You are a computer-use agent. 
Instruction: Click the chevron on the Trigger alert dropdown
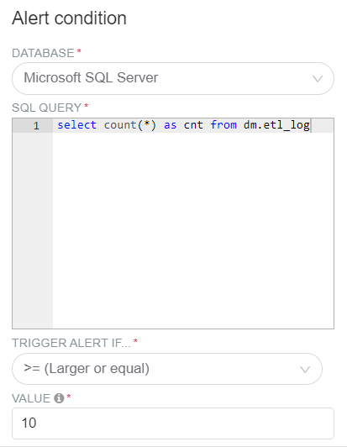click(305, 370)
